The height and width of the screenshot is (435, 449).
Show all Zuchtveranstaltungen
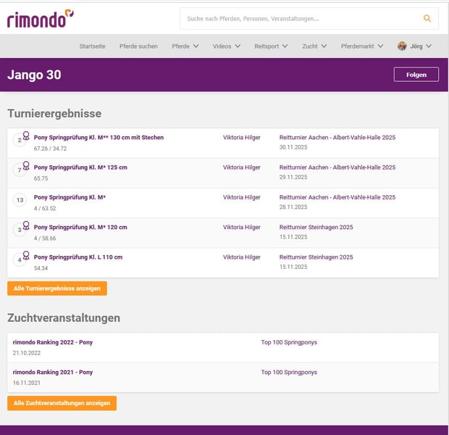(x=62, y=403)
